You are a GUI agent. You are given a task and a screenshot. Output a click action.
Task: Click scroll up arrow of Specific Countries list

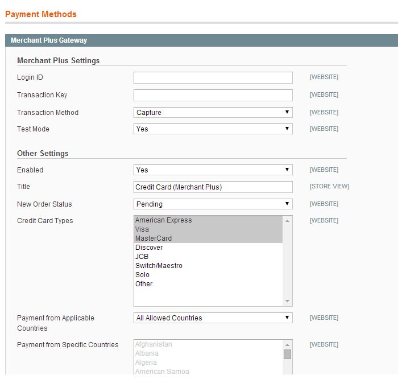tap(287, 345)
